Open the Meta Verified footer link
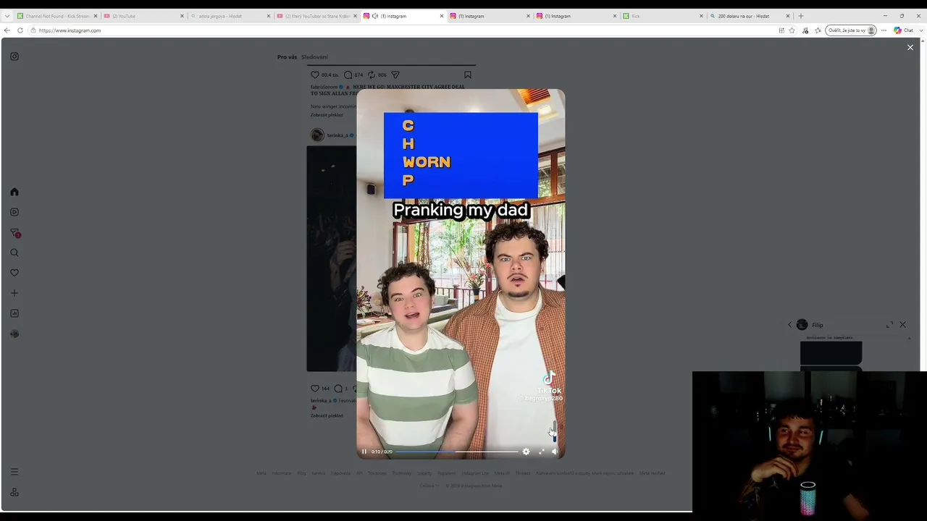Screen dimensions: 927x521 point(652,473)
